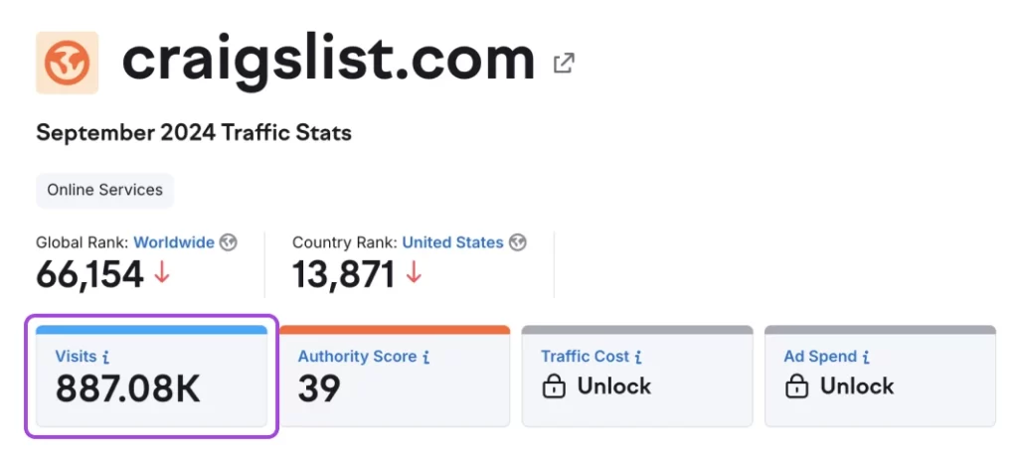The width and height of the screenshot is (1018, 461).
Task: Unlock the Traffic Cost metric
Action: coord(613,386)
